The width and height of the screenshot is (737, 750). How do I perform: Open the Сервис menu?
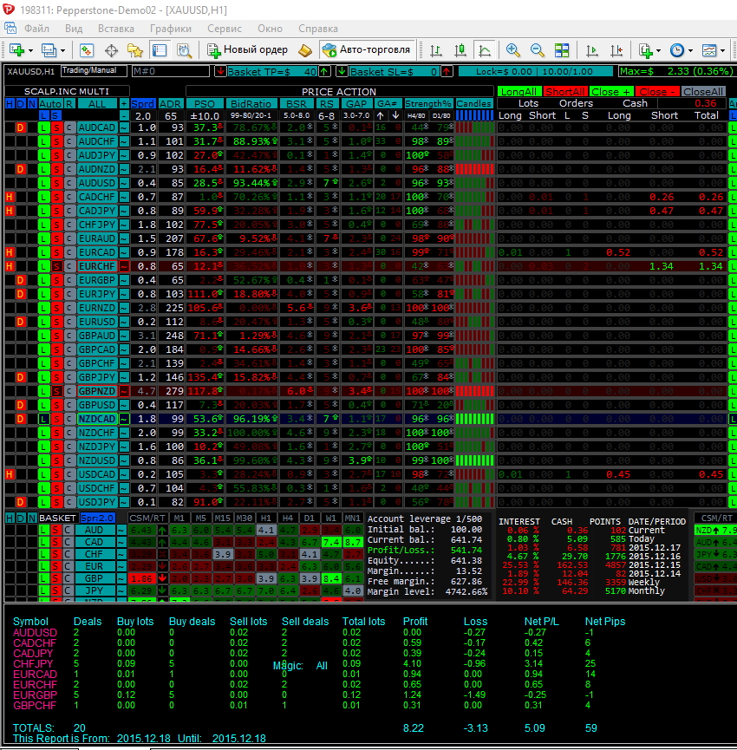pos(225,29)
